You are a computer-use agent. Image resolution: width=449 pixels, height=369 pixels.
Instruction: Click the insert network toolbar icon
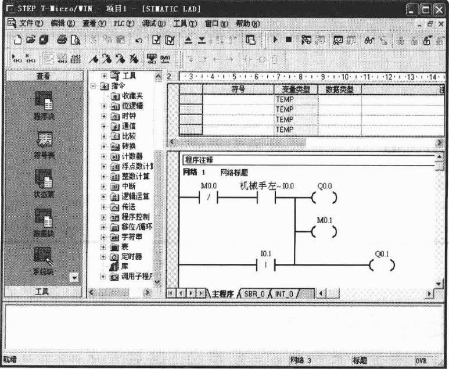coord(17,59)
